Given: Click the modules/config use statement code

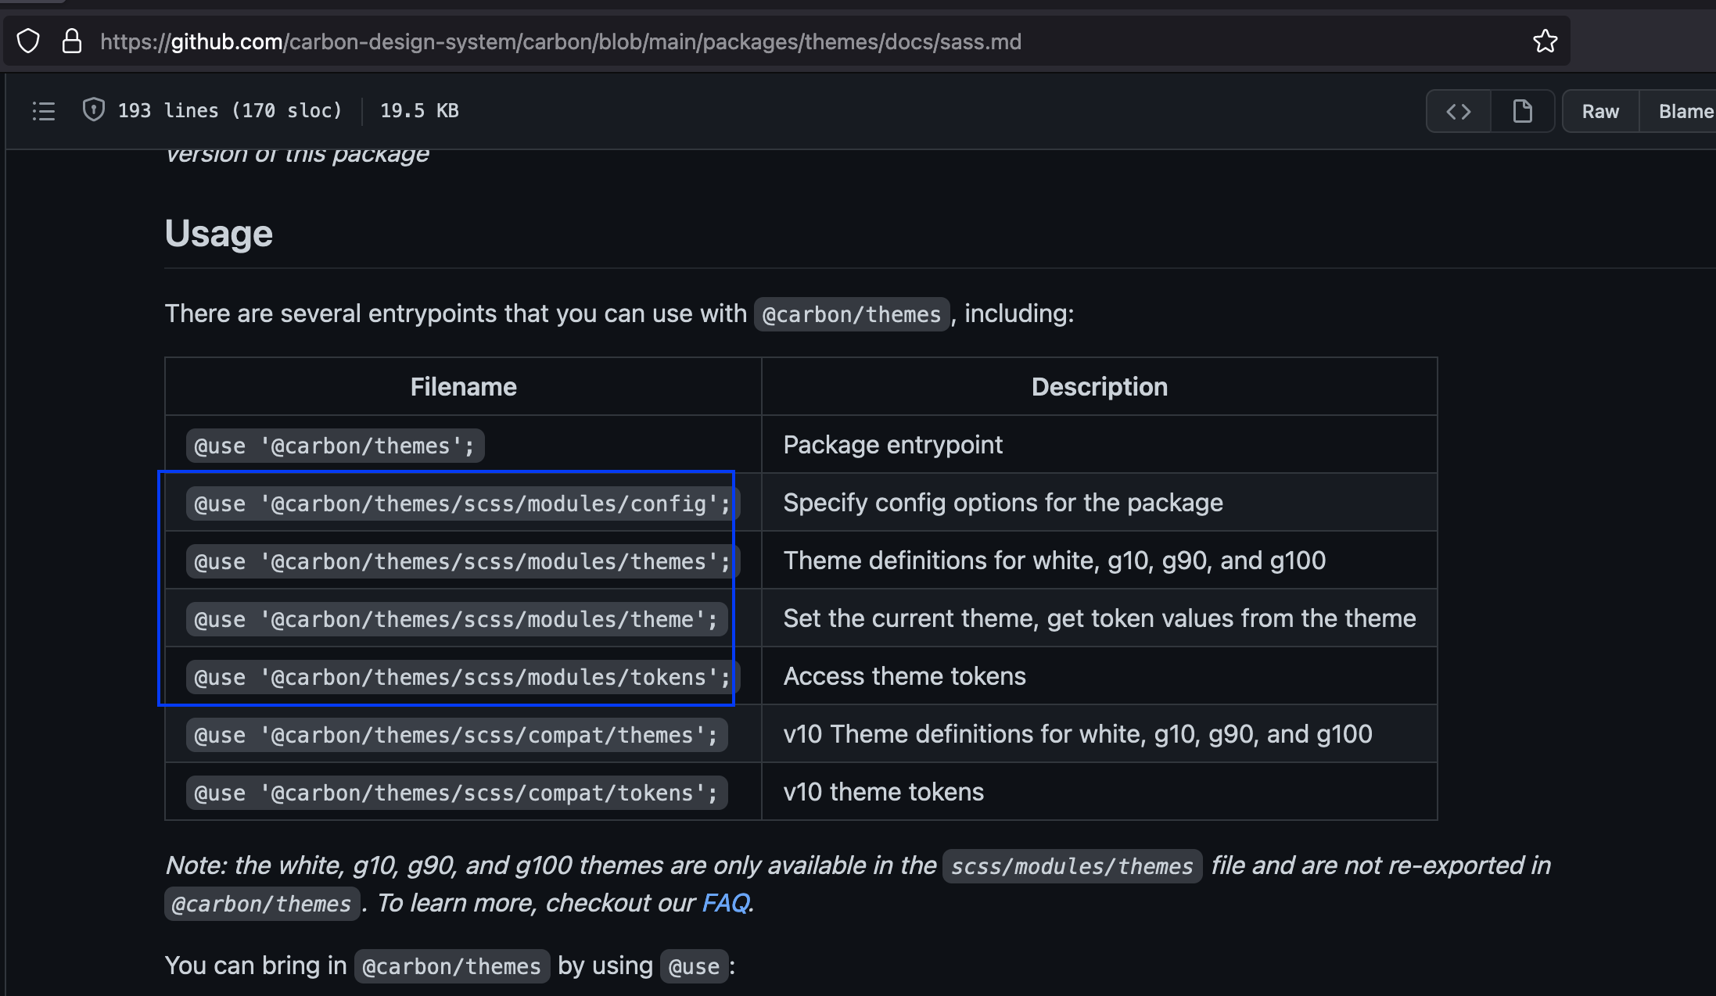Looking at the screenshot, I should click(x=461, y=503).
